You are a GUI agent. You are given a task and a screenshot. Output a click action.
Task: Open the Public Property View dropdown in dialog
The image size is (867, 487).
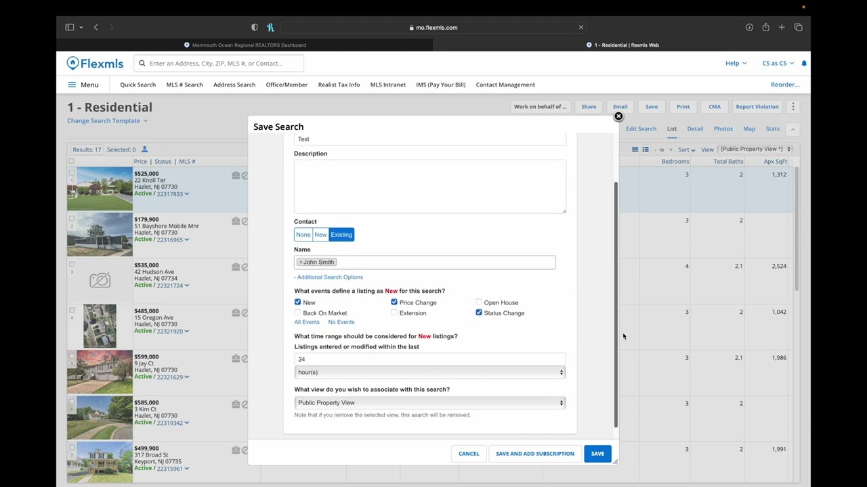pos(430,403)
